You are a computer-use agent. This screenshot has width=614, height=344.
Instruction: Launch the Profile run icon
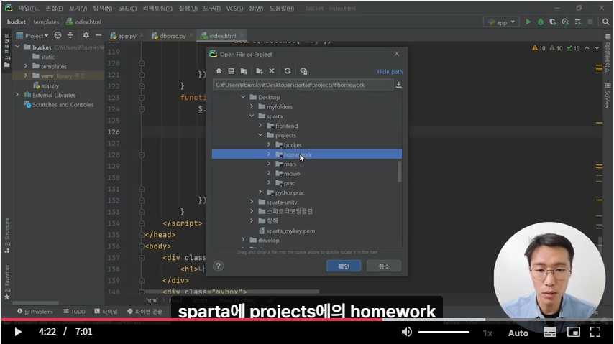(565, 22)
